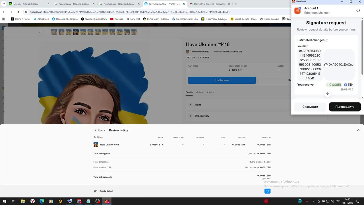Open the MetaMask window taskbar icon
364x205 pixels.
point(107,201)
